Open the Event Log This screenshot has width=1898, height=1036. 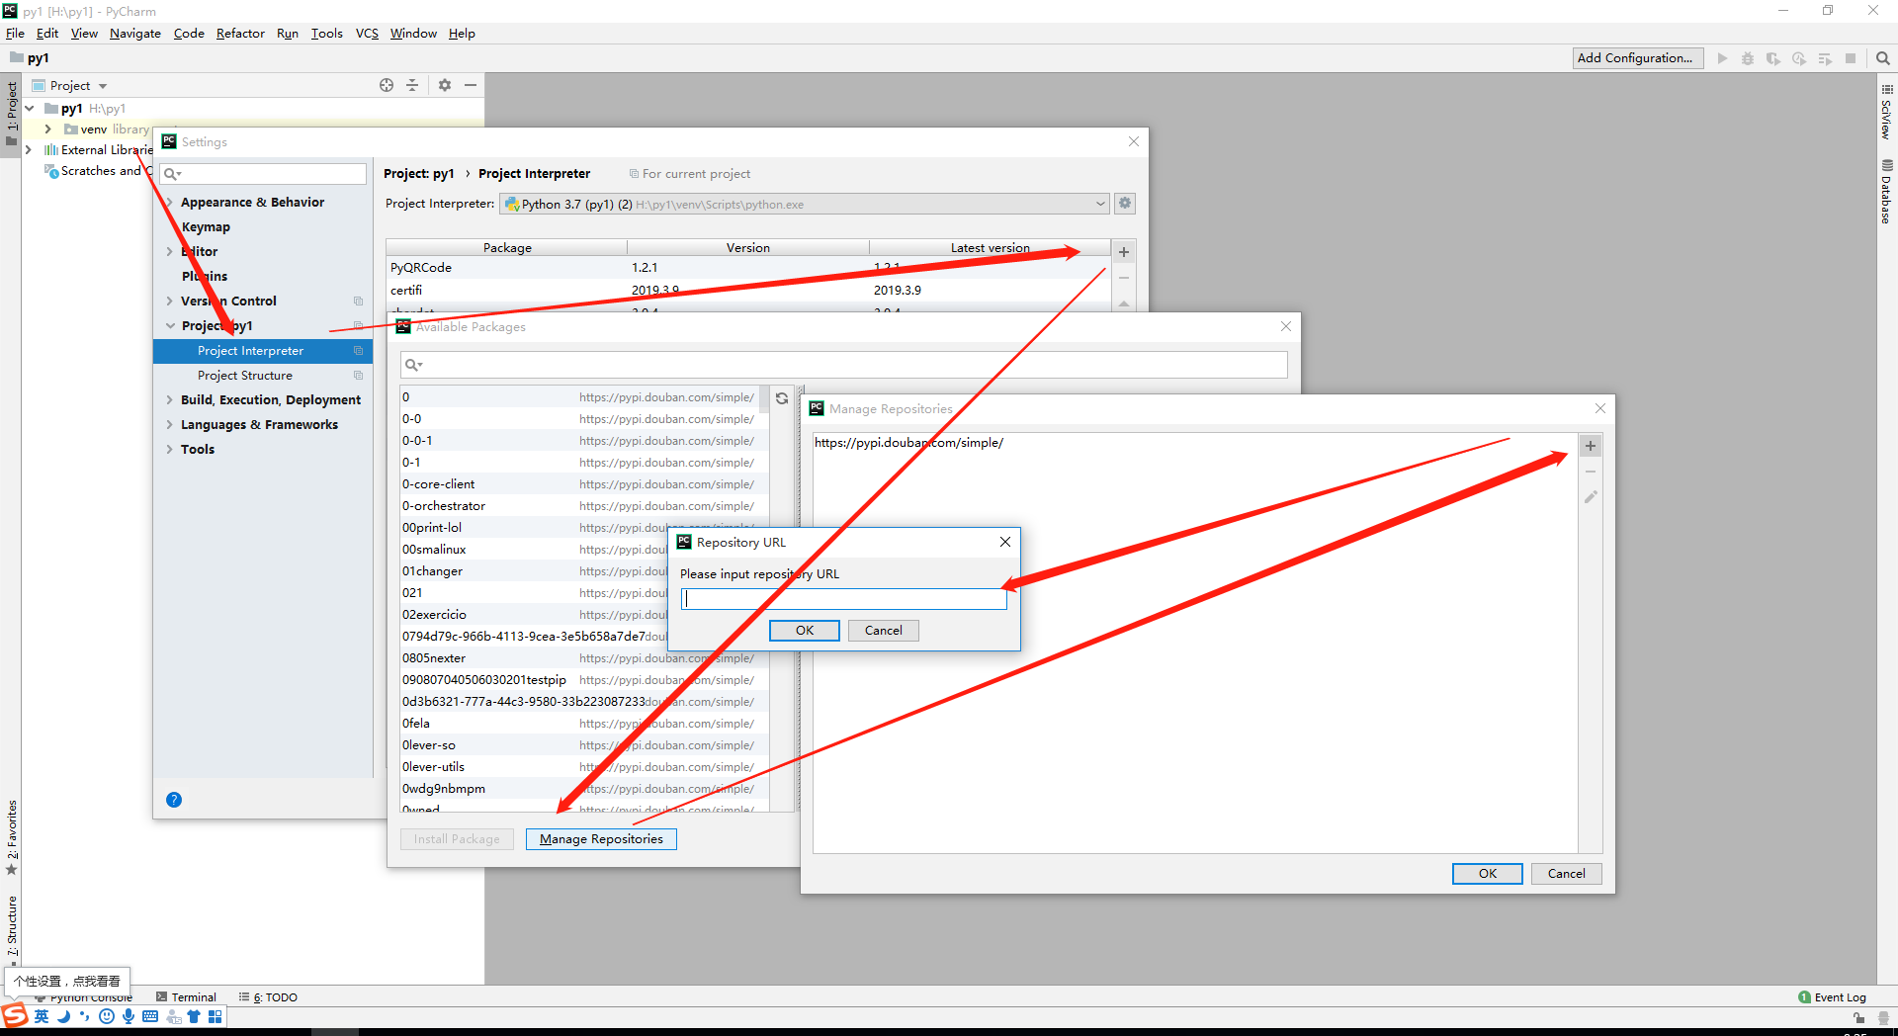[x=1832, y=997]
